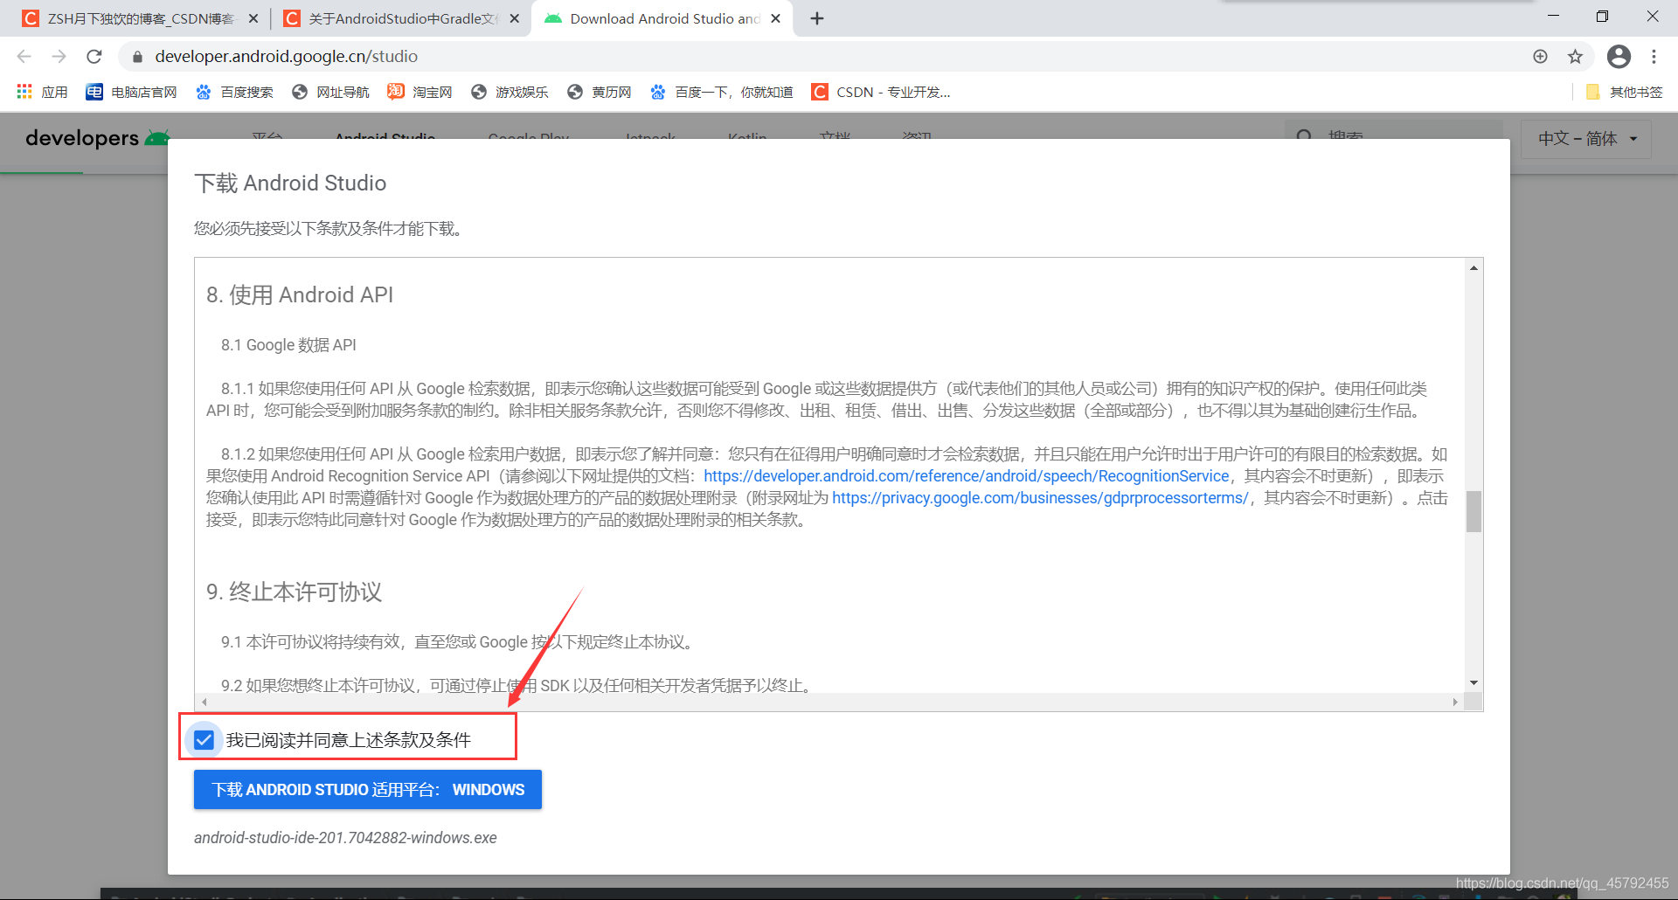This screenshot has width=1678, height=900.
Task: Close the Download Android Studio tab
Action: click(x=775, y=18)
